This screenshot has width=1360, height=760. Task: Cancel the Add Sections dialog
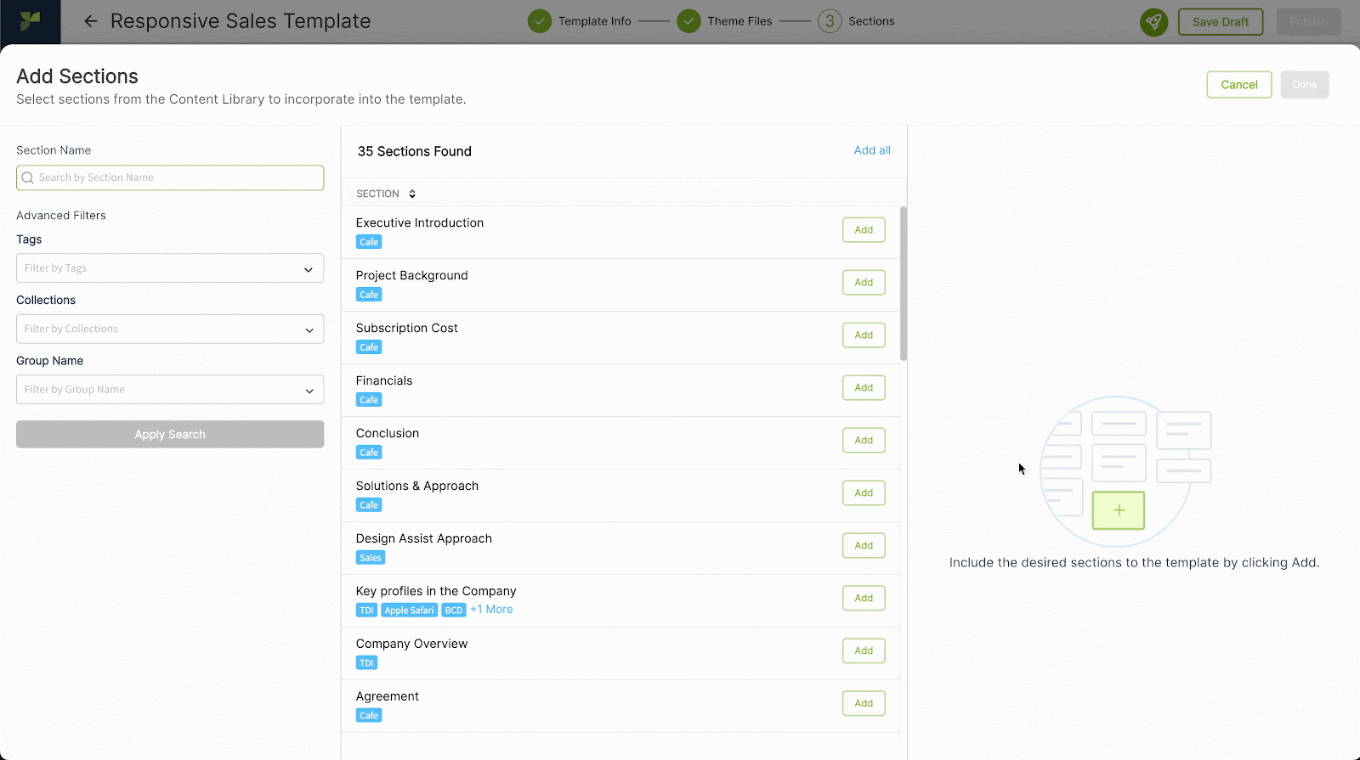click(1238, 85)
